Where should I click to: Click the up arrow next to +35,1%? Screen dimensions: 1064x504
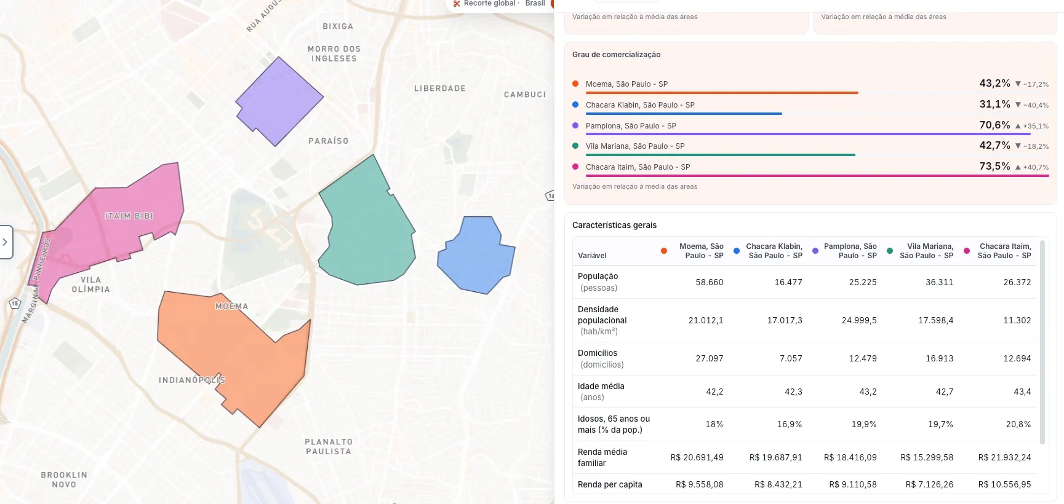coord(1018,126)
